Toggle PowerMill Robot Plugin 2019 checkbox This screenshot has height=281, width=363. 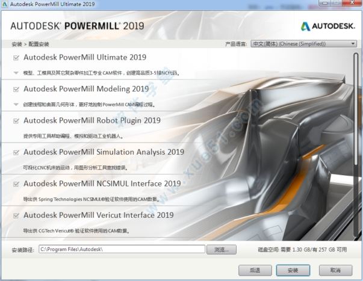(16, 121)
